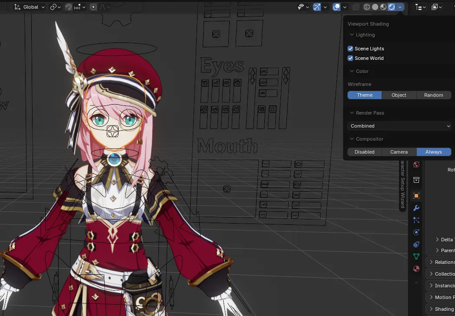The width and height of the screenshot is (455, 316).
Task: Open the gizmo options dropdown arrow
Action: (x=325, y=7)
